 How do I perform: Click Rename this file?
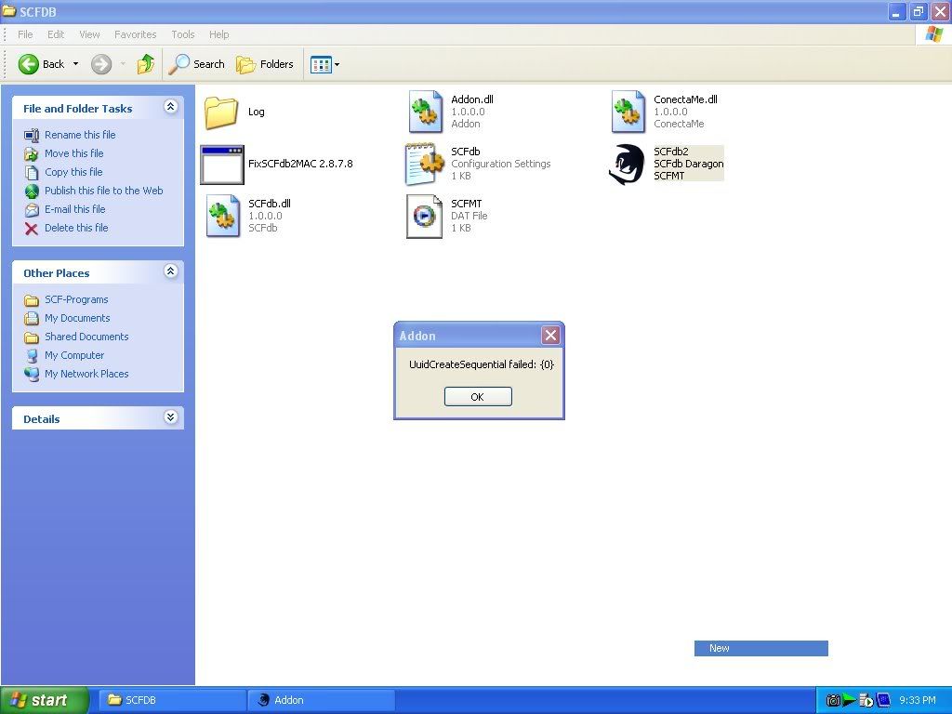click(80, 135)
